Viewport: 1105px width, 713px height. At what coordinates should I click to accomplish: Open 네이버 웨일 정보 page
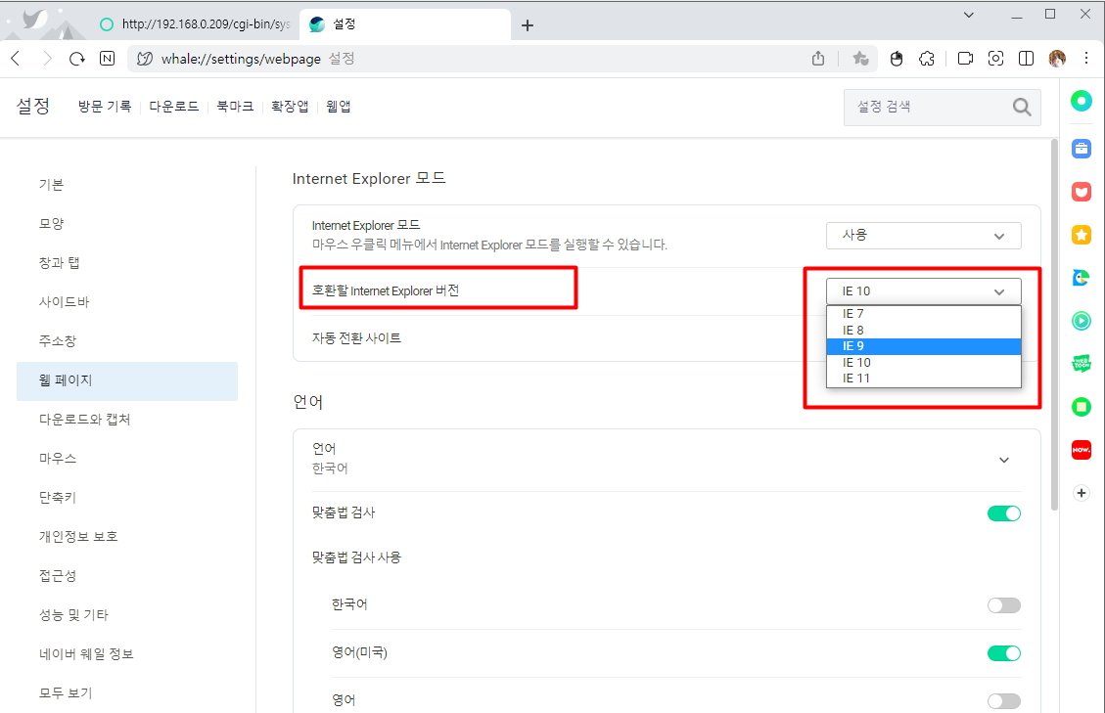[x=127, y=653]
